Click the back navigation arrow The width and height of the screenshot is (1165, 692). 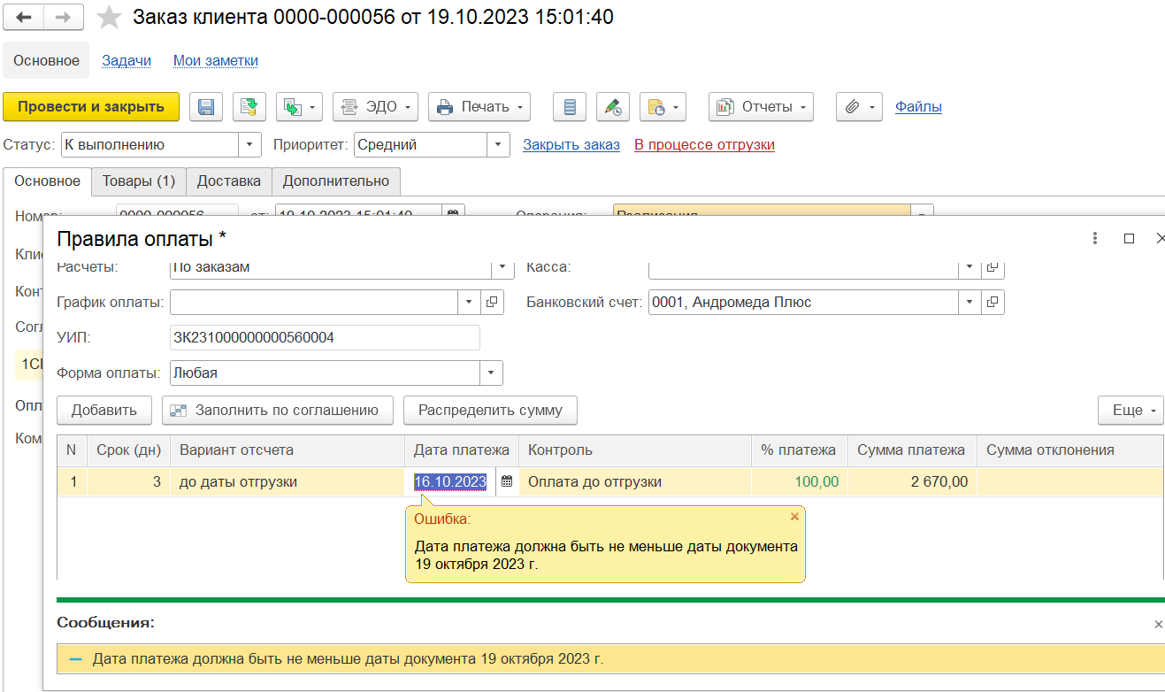coord(25,18)
